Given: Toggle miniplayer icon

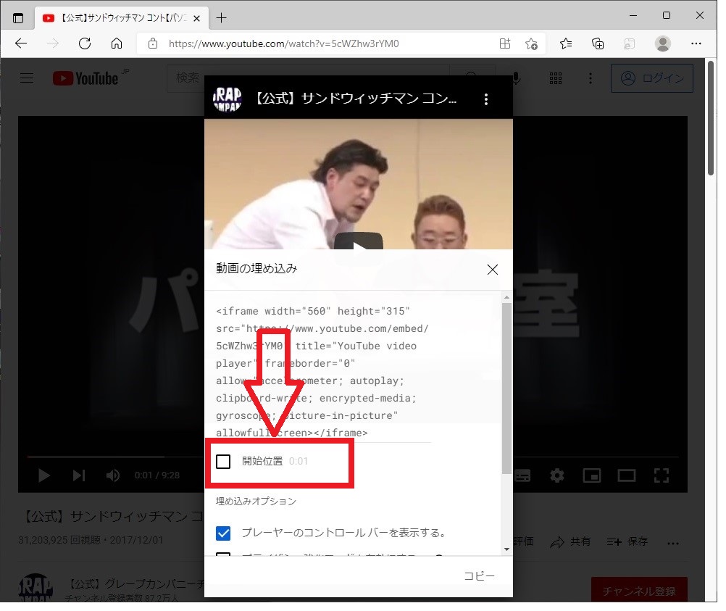Looking at the screenshot, I should (592, 475).
